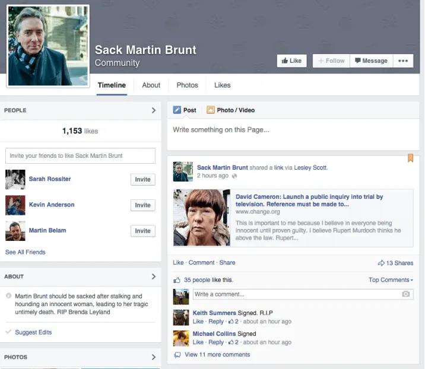Click the 1,153 likes count
The width and height of the screenshot is (425, 369).
point(80,131)
